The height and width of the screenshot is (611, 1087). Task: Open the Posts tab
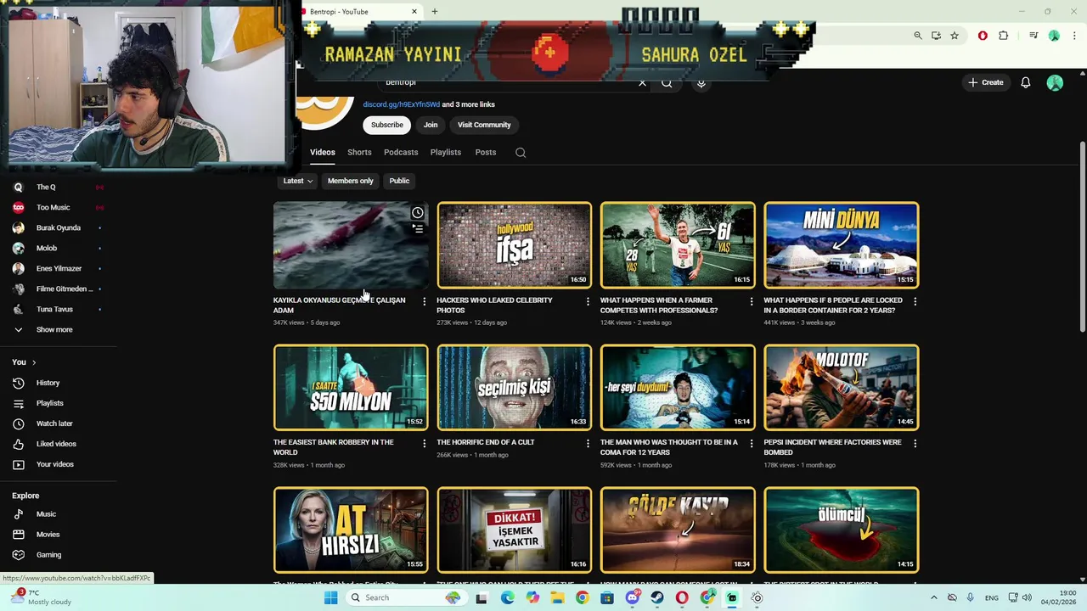click(x=485, y=153)
